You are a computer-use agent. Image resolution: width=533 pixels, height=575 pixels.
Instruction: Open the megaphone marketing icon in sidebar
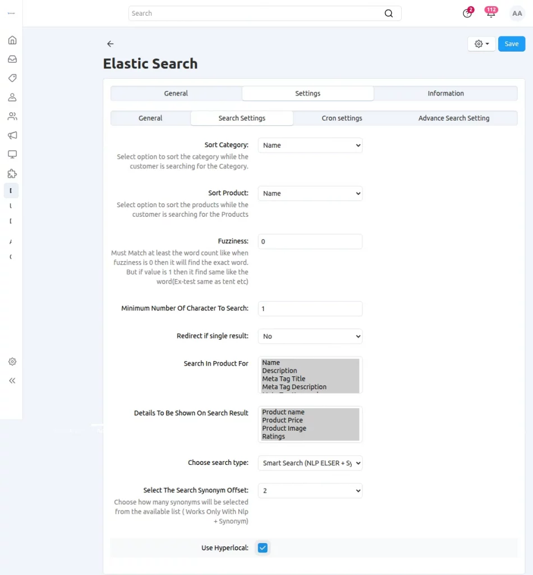coord(12,135)
